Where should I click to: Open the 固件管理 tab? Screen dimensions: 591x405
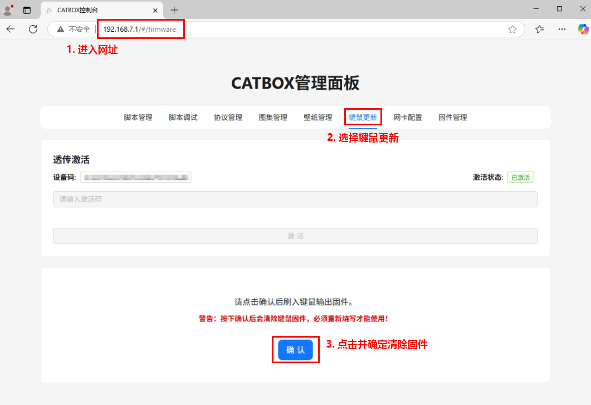click(x=453, y=118)
